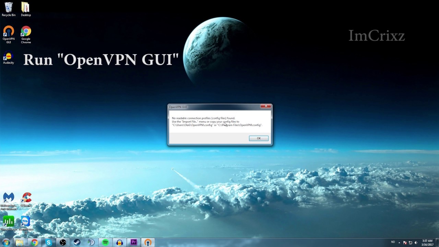Click the OpenVPN GUI dialog title bar
Viewport: 439px width, 247px height.
214,107
